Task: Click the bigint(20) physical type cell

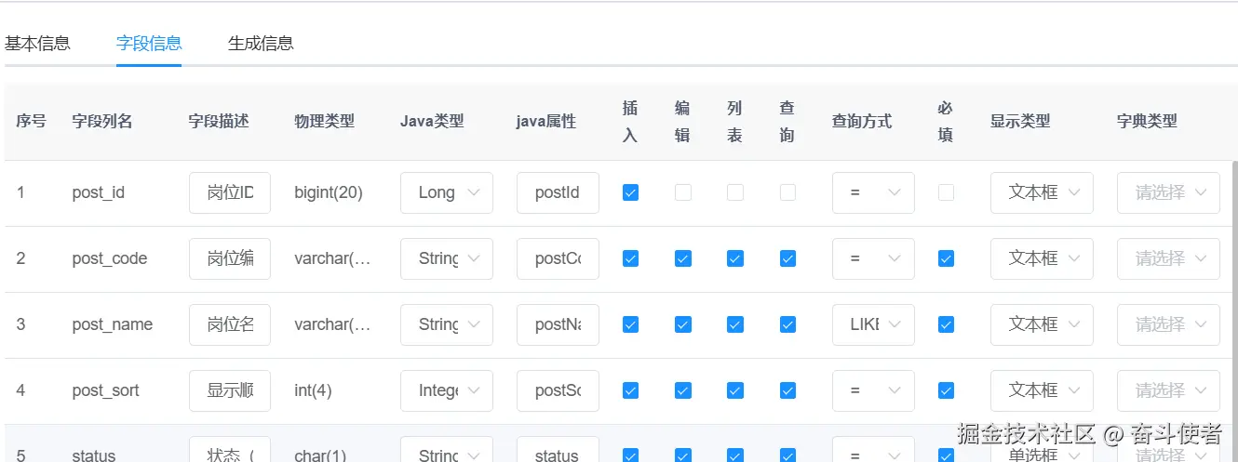Action: pyautogui.click(x=329, y=192)
